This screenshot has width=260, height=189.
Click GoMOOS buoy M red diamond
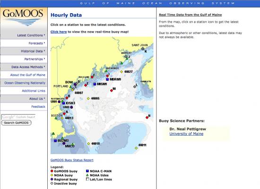tap(112, 91)
